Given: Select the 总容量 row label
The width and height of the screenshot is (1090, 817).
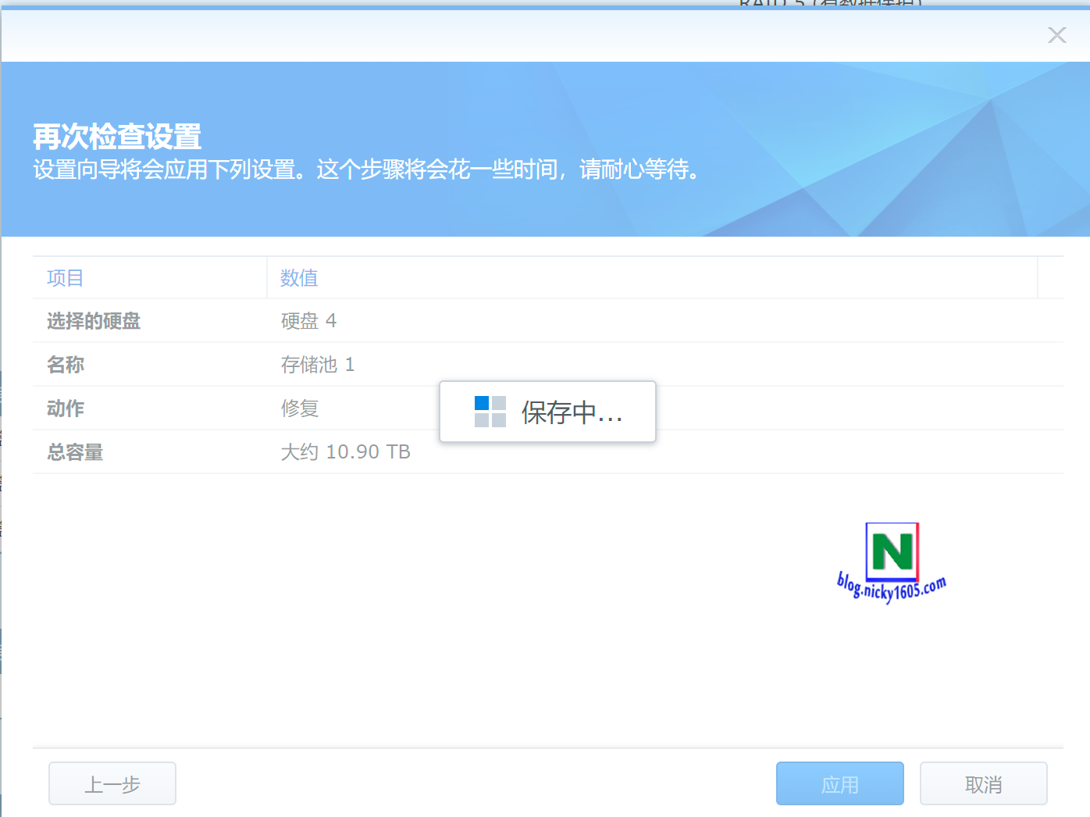Looking at the screenshot, I should tap(75, 452).
